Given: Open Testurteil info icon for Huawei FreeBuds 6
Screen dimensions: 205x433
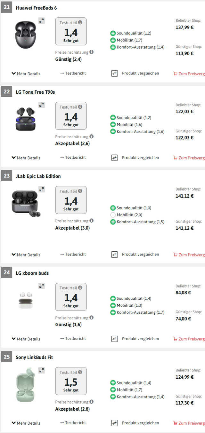Looking at the screenshot, I should point(80,23).
